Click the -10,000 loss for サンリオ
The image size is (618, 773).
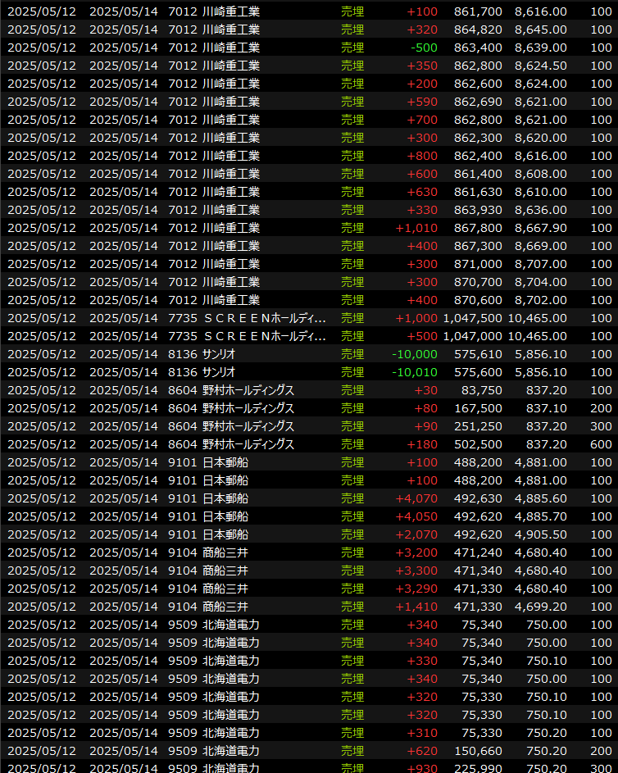click(x=417, y=354)
